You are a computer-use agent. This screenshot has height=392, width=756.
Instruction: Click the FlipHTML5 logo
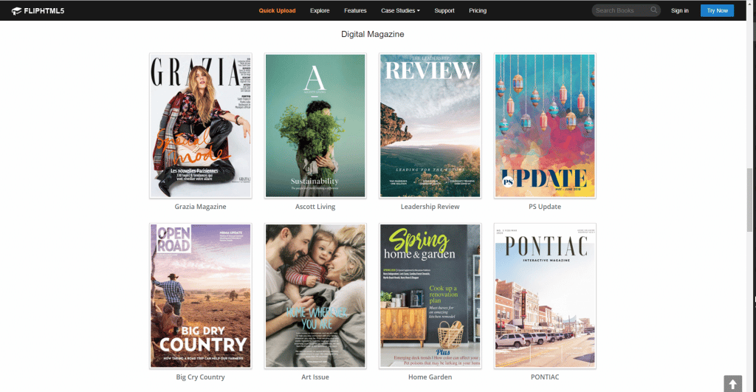click(38, 10)
